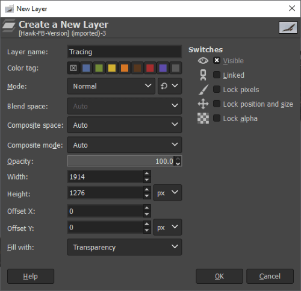Click the eye icon beside Visible
The width and height of the screenshot is (301, 291).
pos(203,60)
